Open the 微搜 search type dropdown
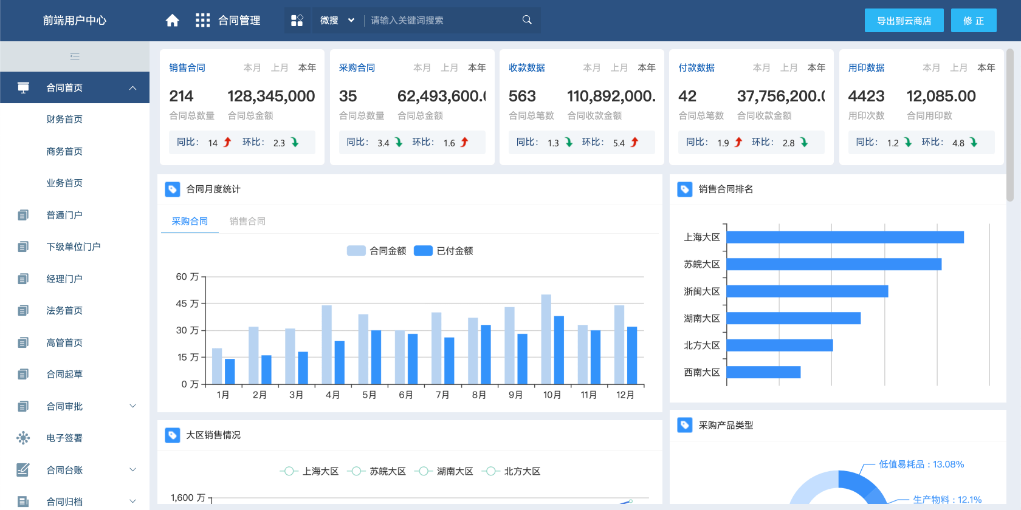1021x510 pixels. pyautogui.click(x=337, y=21)
